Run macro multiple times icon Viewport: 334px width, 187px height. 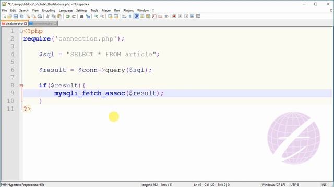(x=192, y=16)
